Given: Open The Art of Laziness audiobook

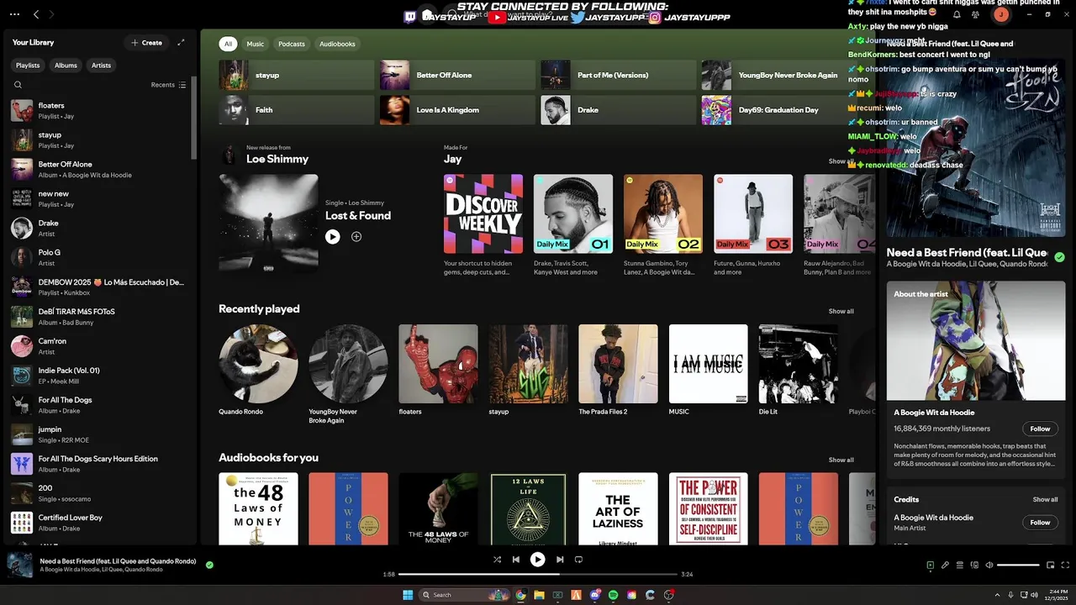Looking at the screenshot, I should (618, 508).
